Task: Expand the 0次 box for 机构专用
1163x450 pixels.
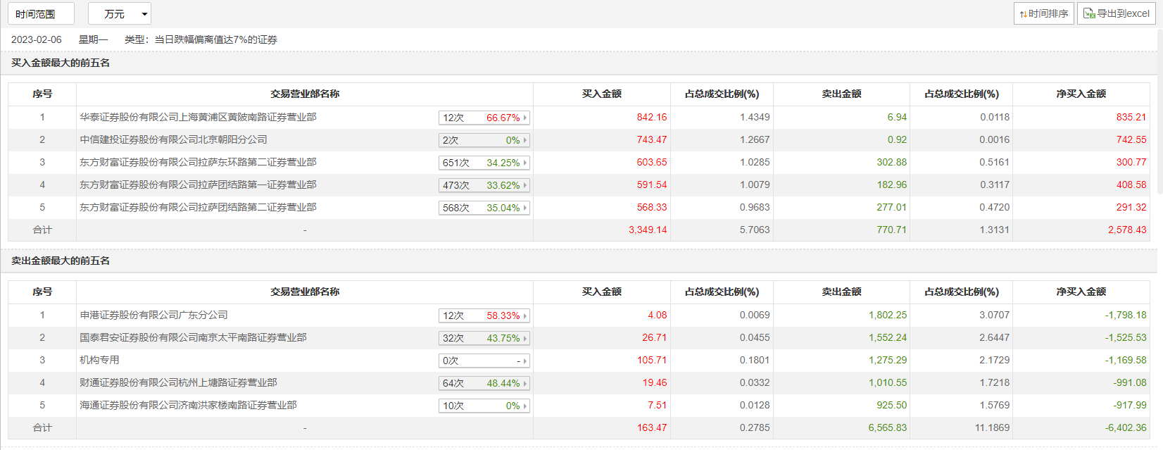Action: [525, 361]
